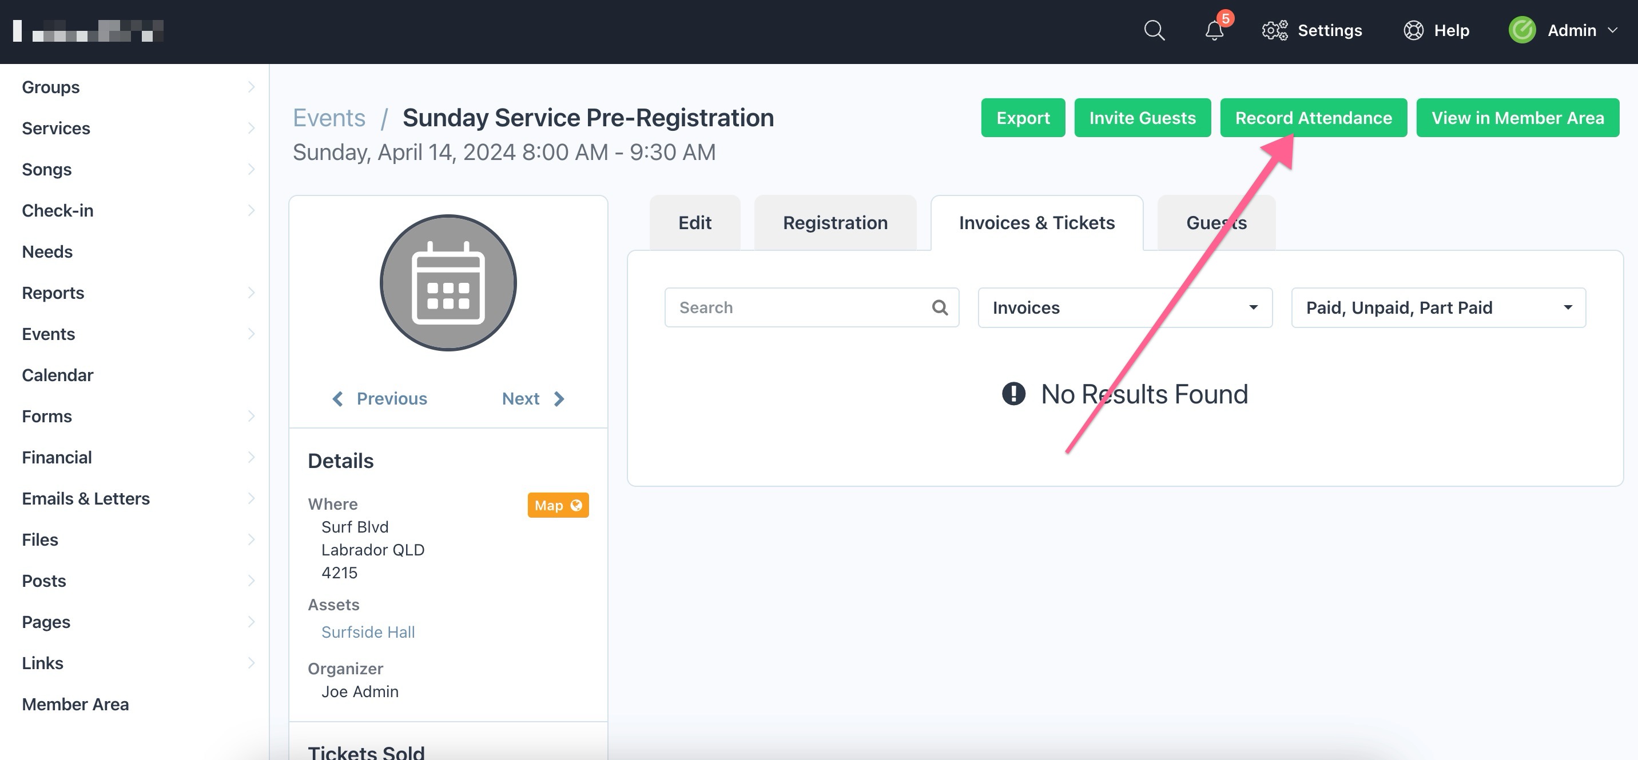This screenshot has height=760, width=1638.
Task: Click the green Admin avatar icon
Action: [1522, 30]
